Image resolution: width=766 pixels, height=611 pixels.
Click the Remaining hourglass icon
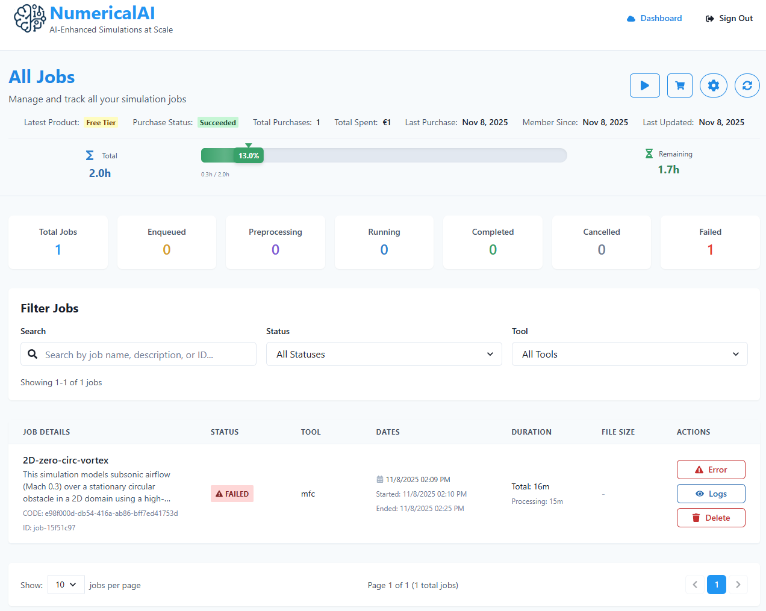click(649, 154)
